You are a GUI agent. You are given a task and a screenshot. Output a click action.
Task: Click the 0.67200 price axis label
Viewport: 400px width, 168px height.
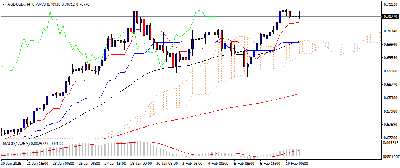390,138
